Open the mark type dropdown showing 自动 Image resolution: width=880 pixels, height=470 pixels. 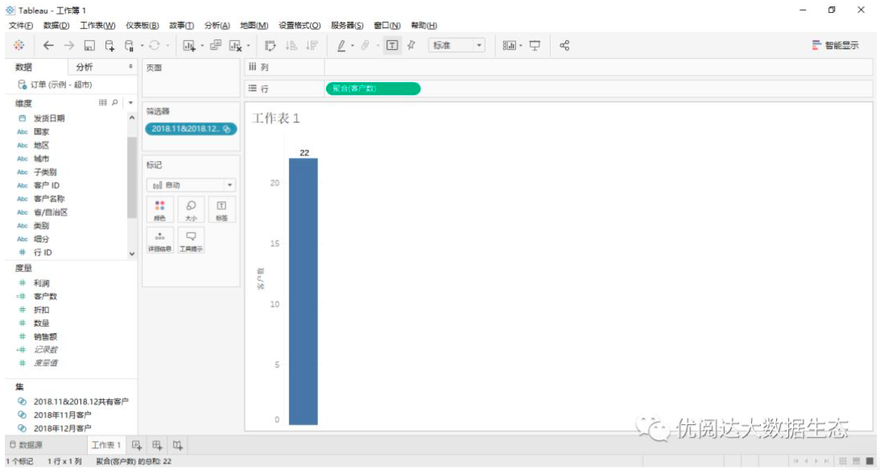pyautogui.click(x=191, y=185)
